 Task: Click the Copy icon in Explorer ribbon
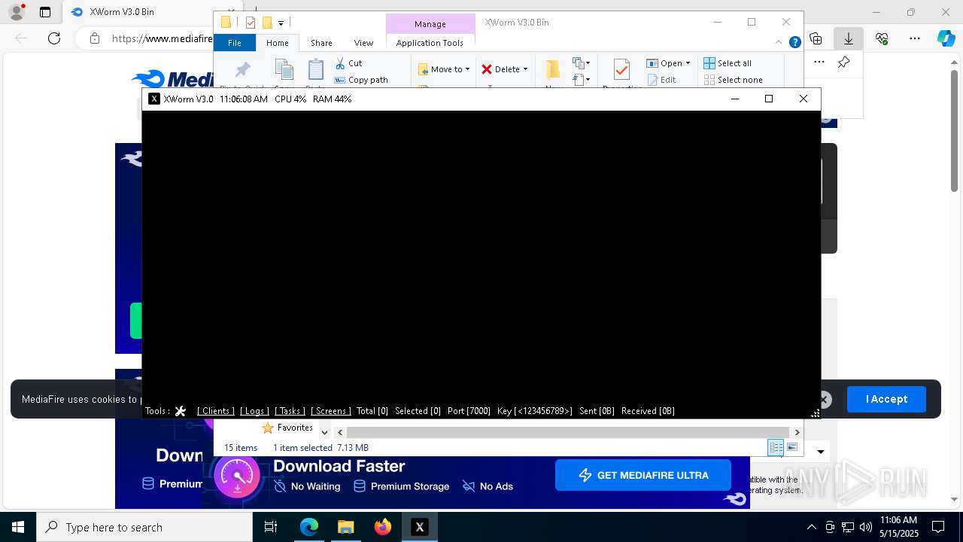click(284, 70)
